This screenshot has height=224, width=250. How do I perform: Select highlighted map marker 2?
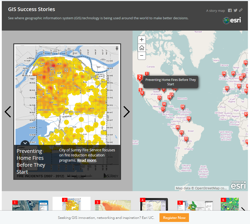tap(140, 78)
